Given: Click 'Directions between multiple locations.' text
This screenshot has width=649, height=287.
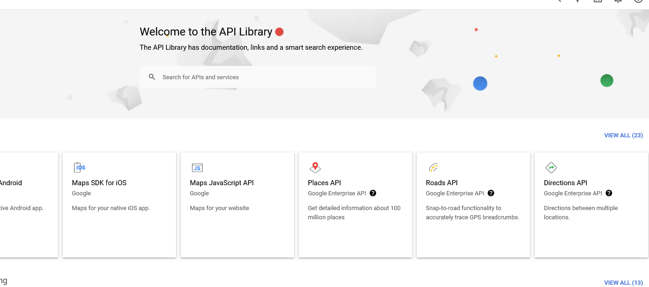Looking at the screenshot, I should 581,213.
